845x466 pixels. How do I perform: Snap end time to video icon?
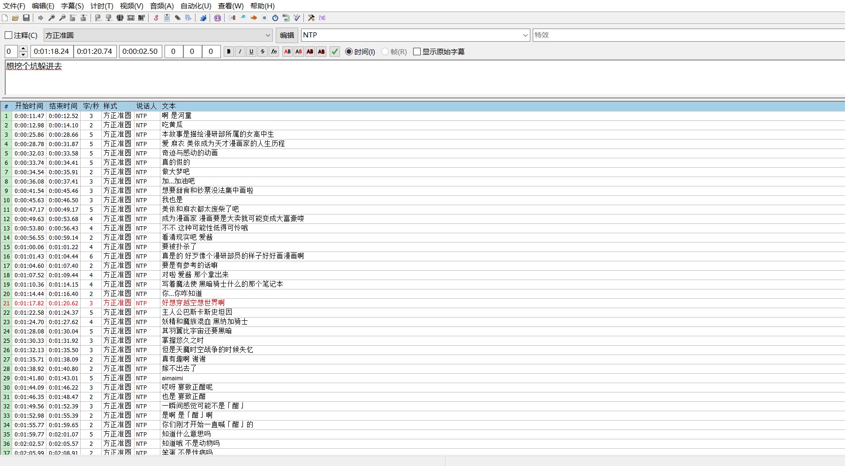click(109, 18)
